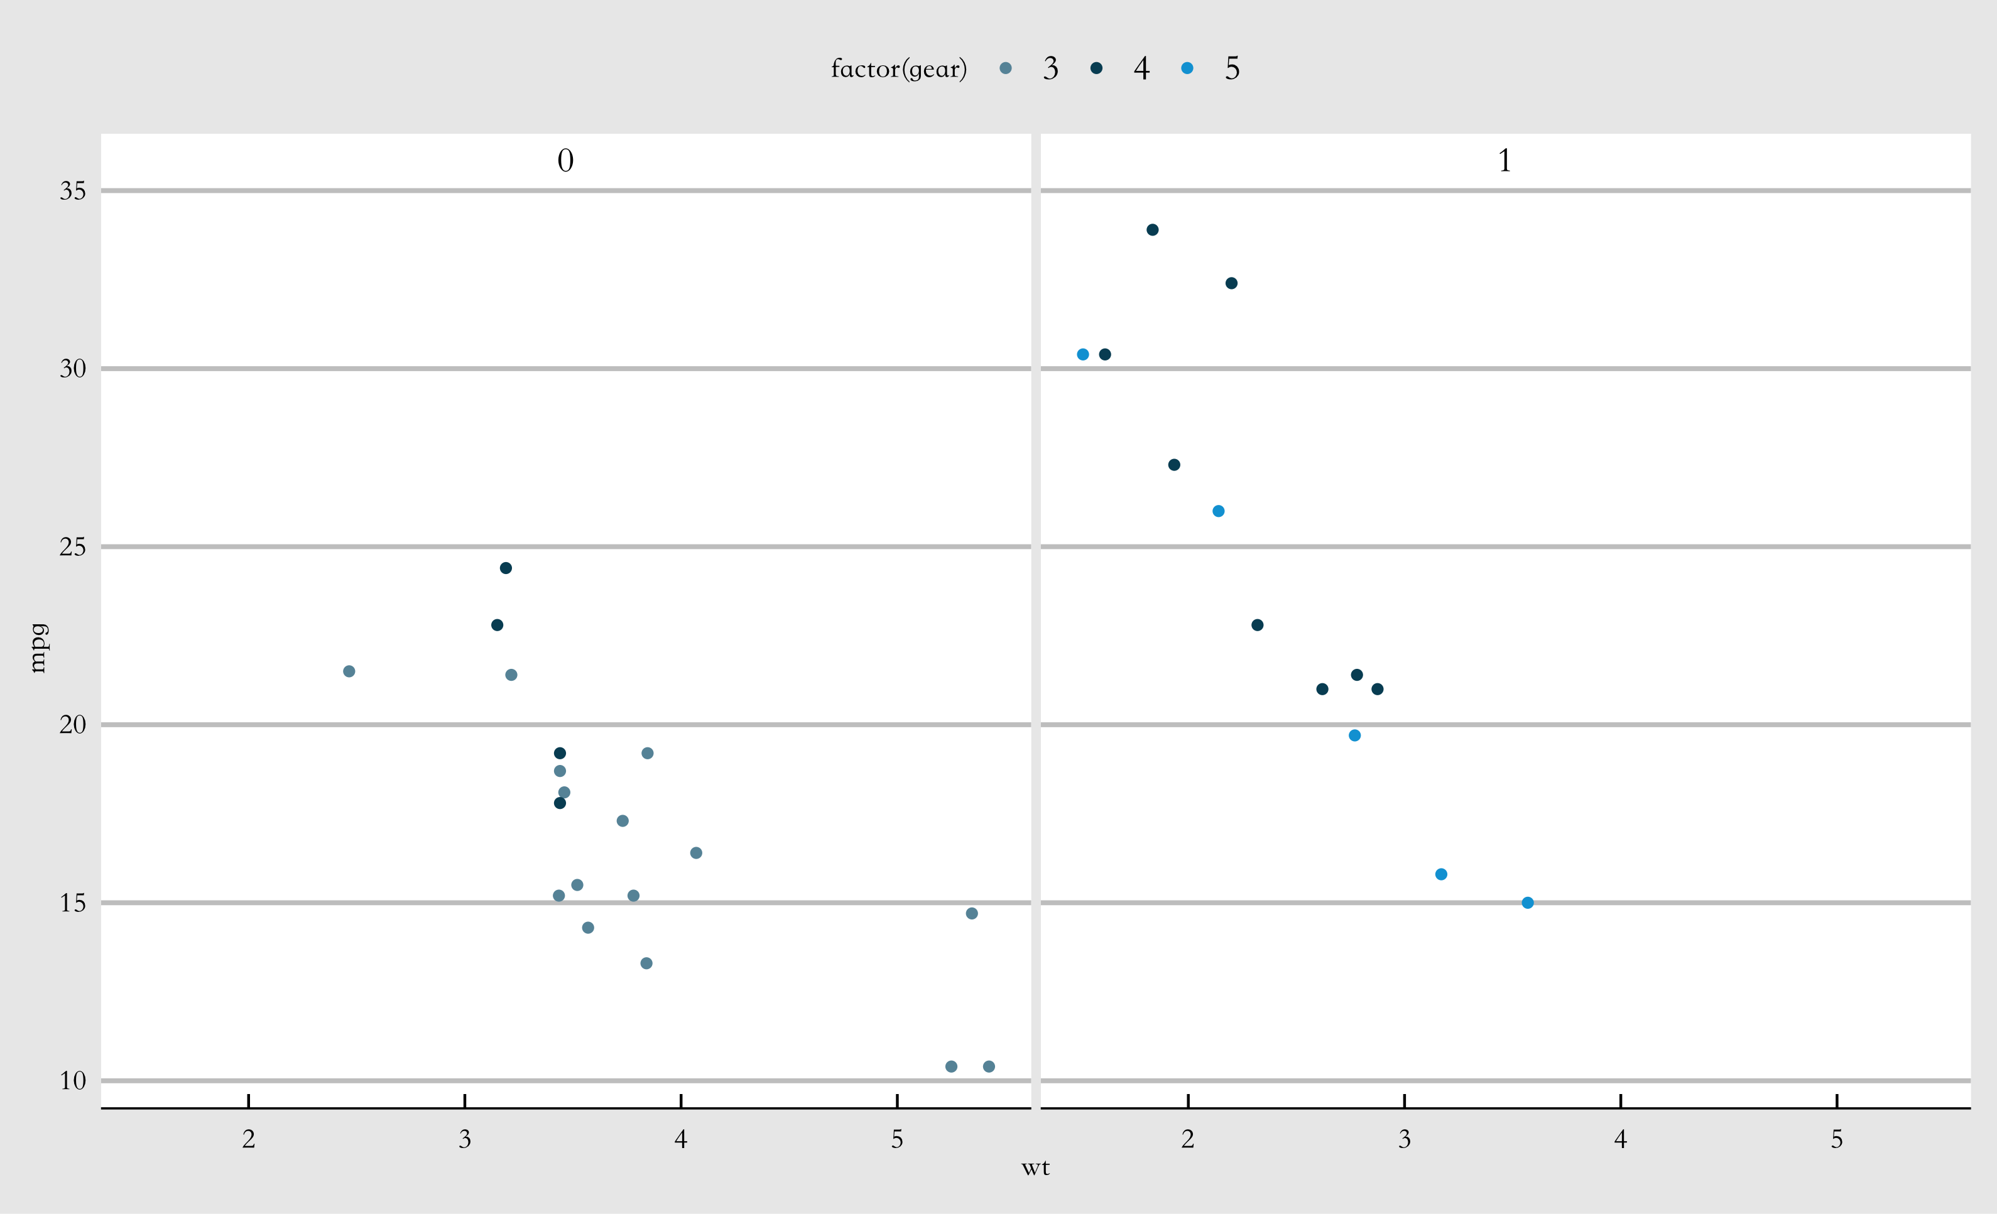Image resolution: width=1997 pixels, height=1214 pixels.
Task: Click x-axis label '5' under panel 0
Action: [x=897, y=1139]
